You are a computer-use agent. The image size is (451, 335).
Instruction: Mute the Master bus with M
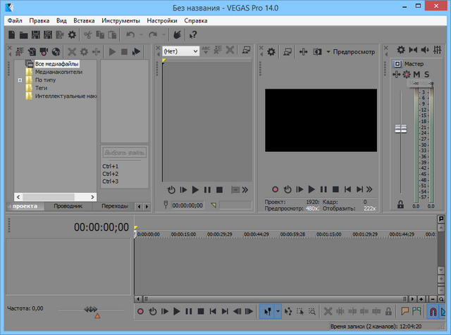[x=416, y=75]
